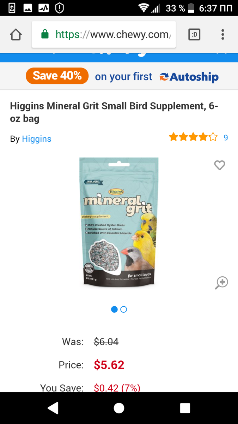Image resolution: width=238 pixels, height=424 pixels.
Task: Open the tab switcher button
Action: [x=194, y=34]
